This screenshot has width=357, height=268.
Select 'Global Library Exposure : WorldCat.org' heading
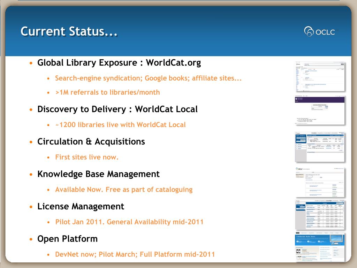point(119,63)
